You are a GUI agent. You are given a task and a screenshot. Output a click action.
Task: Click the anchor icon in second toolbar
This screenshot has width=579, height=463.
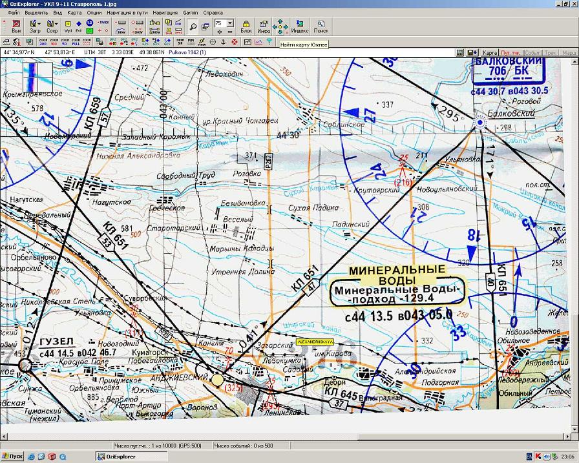pos(223,42)
